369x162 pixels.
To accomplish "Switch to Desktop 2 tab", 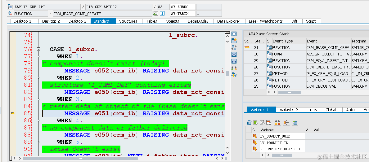I will point(51,21).
